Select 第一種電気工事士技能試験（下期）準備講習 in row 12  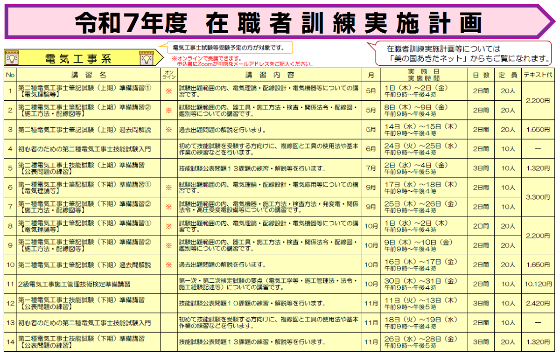click(x=82, y=299)
